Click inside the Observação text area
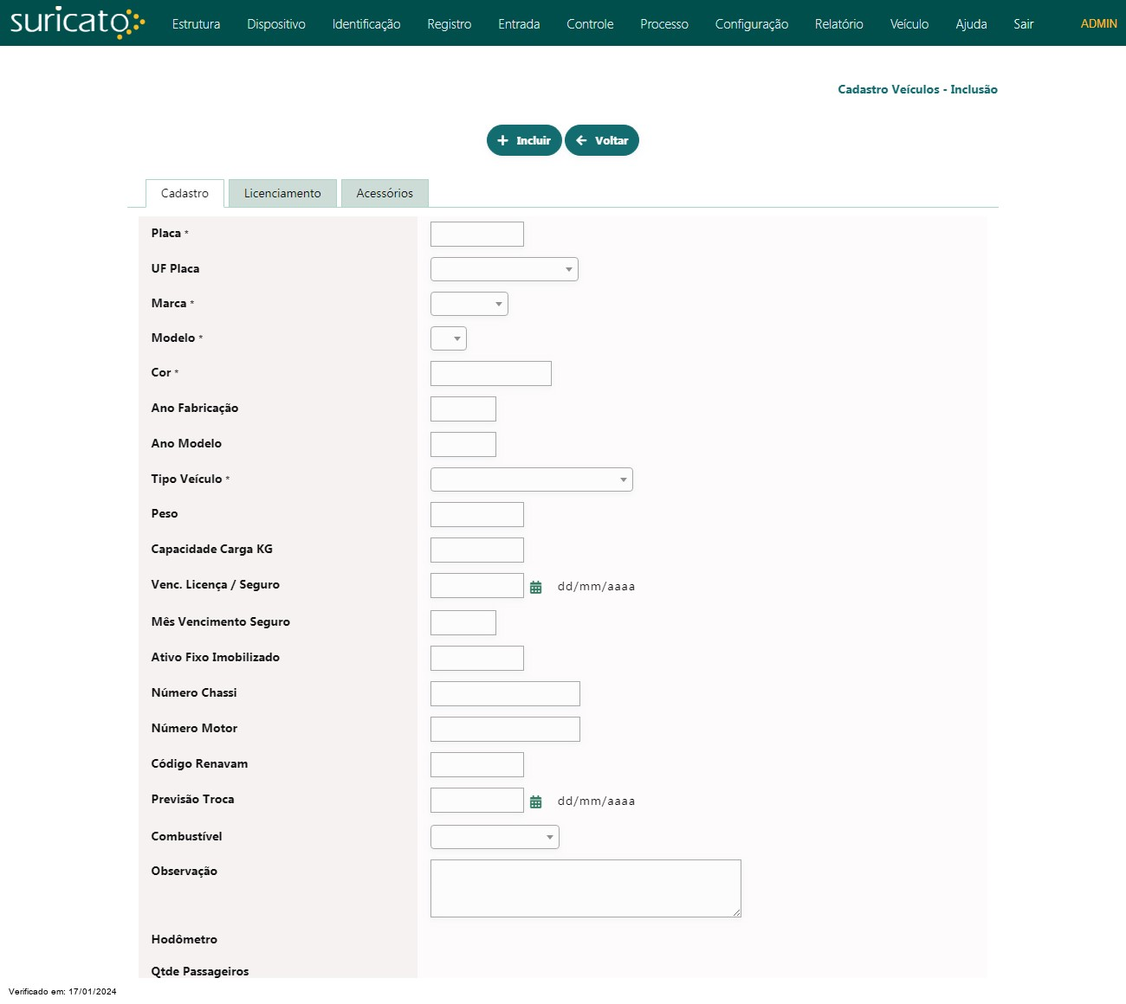 [586, 888]
